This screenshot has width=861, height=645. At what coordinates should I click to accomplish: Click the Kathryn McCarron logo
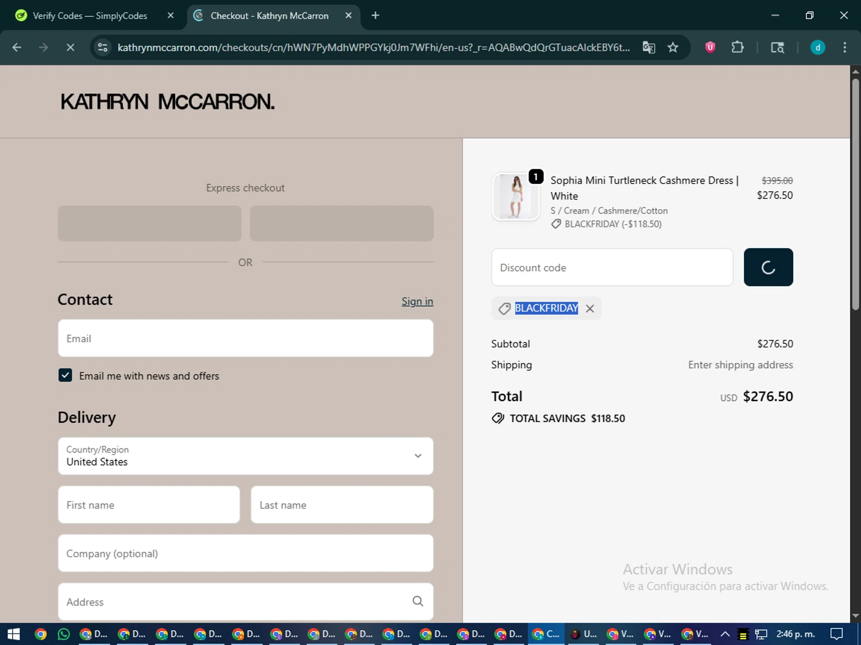pos(168,101)
